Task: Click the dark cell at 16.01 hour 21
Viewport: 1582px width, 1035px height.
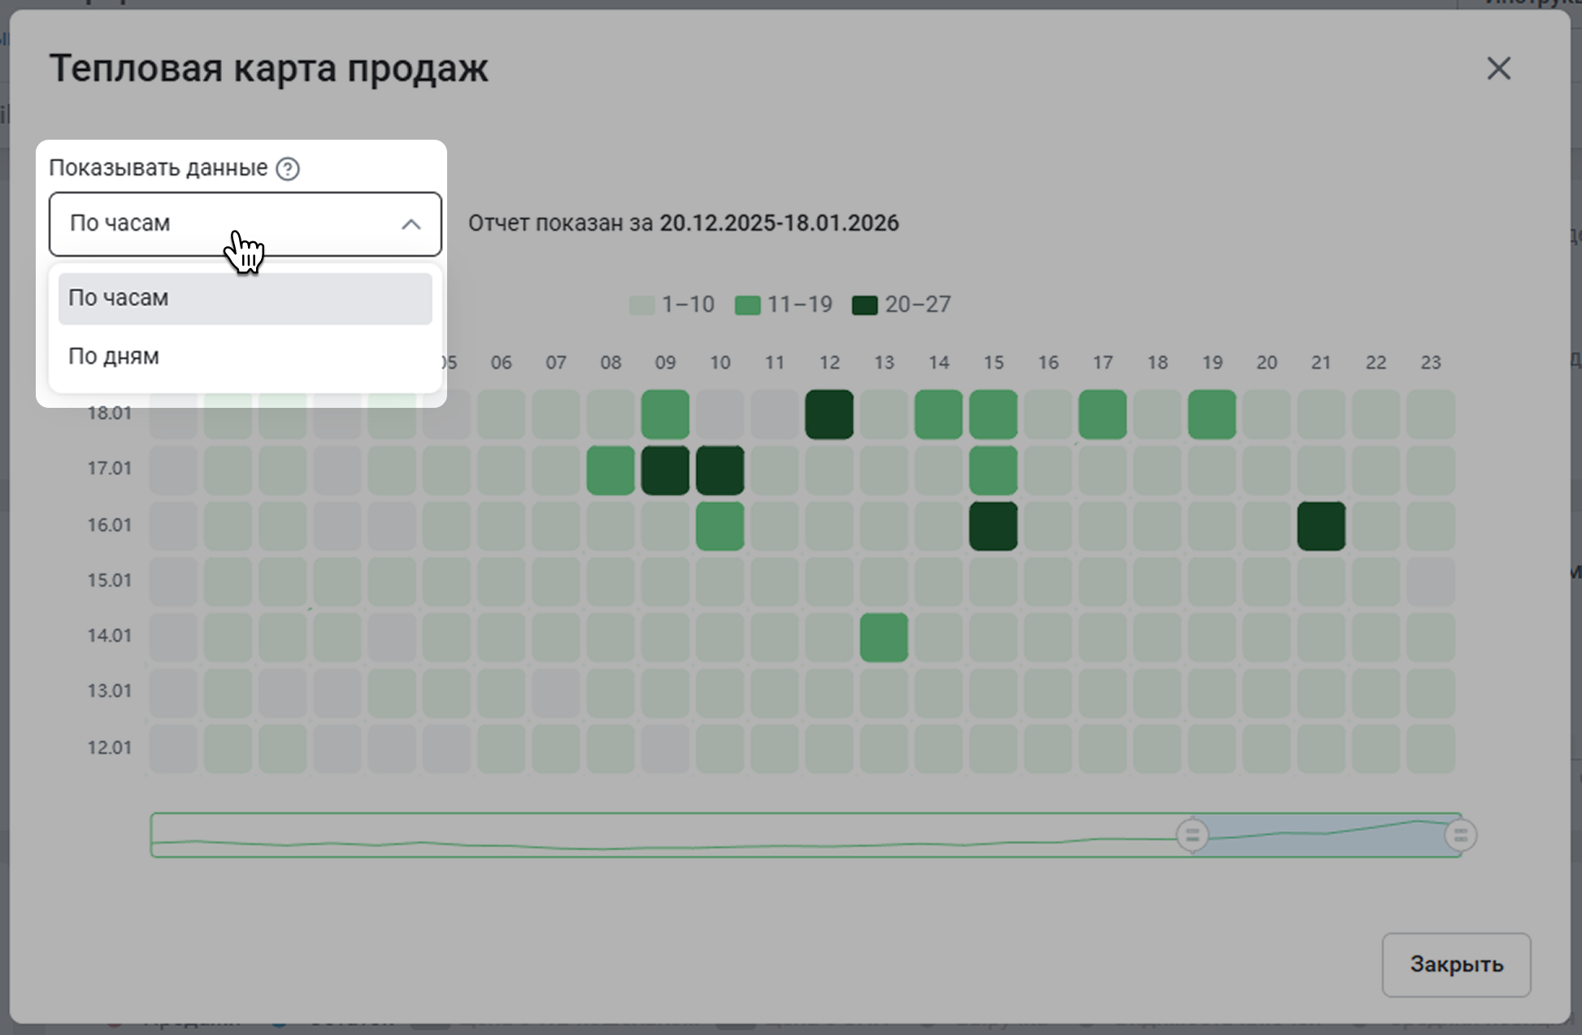Action: 1321,526
